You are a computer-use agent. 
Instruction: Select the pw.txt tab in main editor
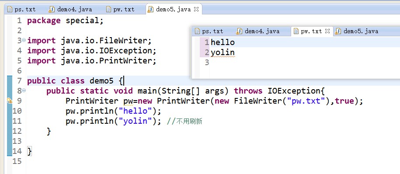pyautogui.click(x=120, y=10)
